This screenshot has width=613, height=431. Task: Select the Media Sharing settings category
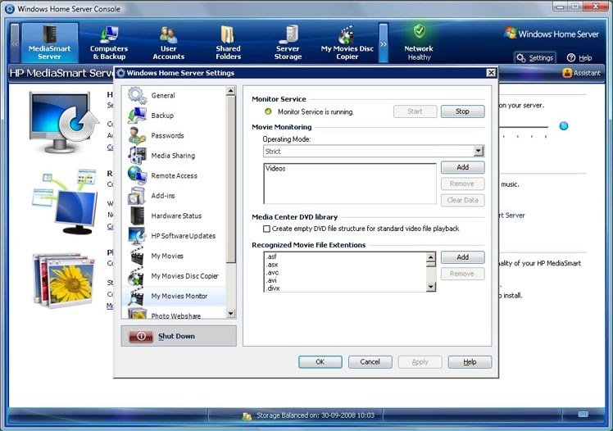[x=174, y=156]
